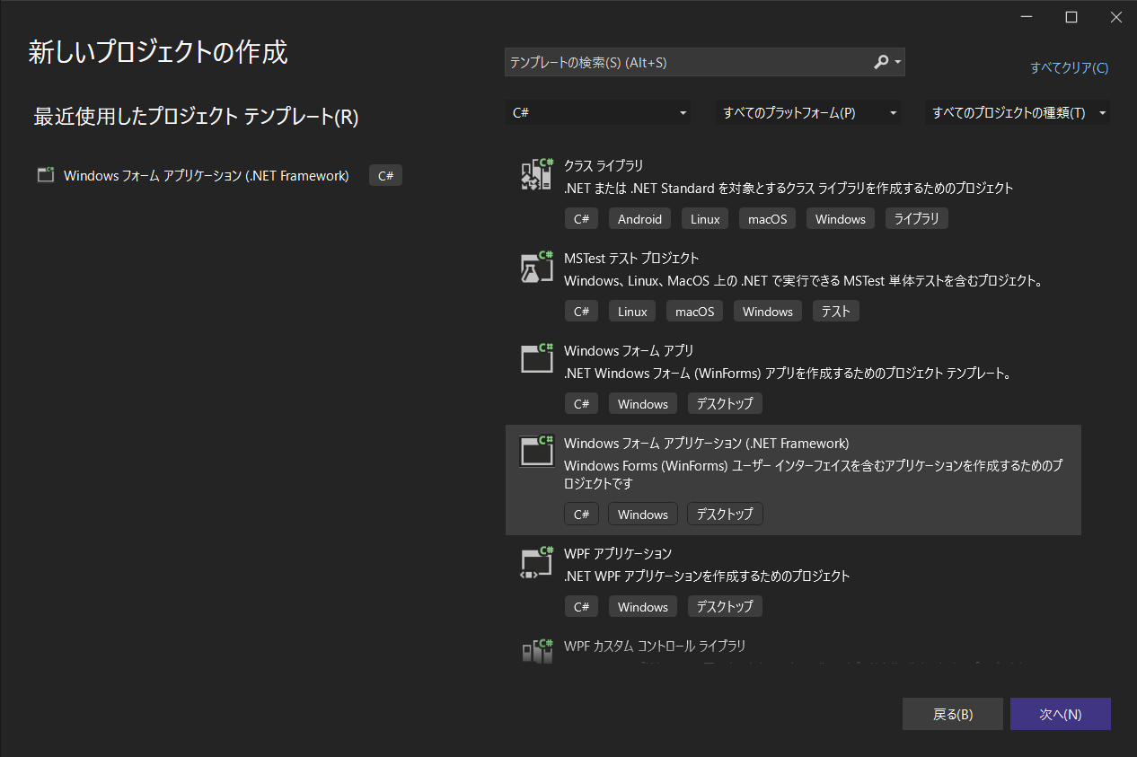The image size is (1137, 757).
Task: Click the 戻る(B) button
Action: tap(953, 714)
